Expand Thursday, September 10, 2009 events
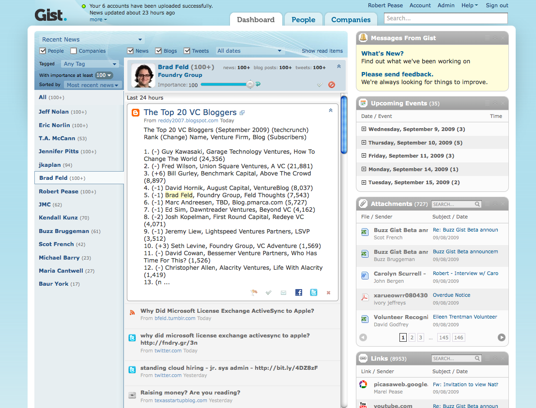The image size is (536, 408). coord(364,143)
